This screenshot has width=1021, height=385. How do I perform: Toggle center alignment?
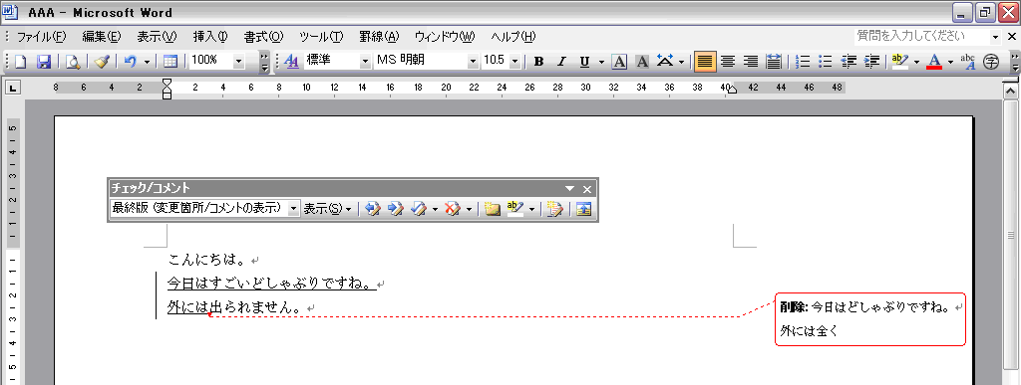728,62
